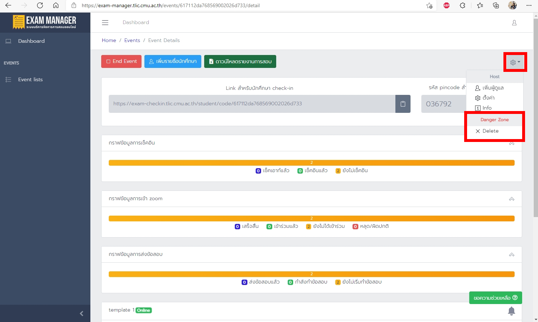Click legend item ส่งข้อสอบแล้ว
The image size is (538, 322).
(x=261, y=282)
